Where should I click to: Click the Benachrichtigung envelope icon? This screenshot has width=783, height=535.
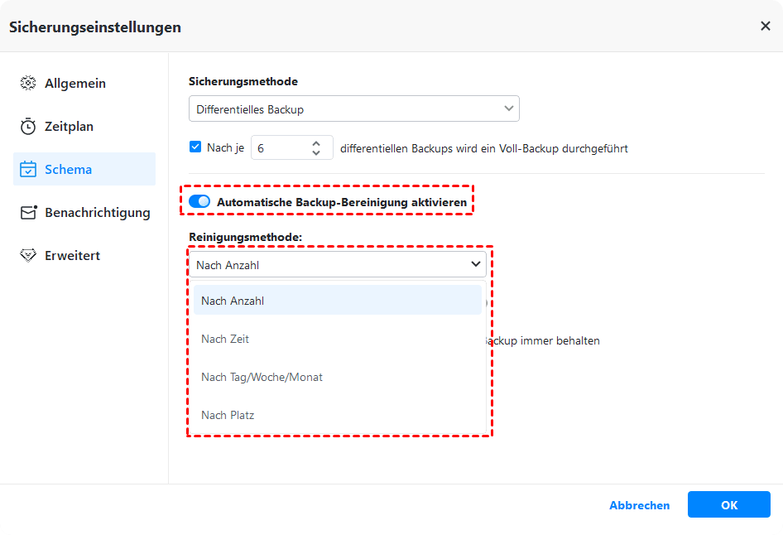coord(29,213)
